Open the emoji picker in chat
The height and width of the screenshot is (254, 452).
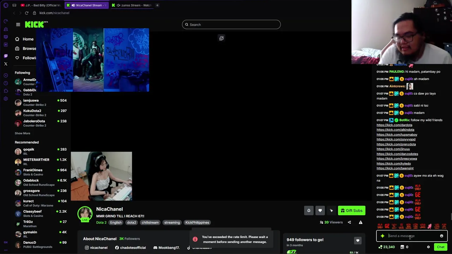pyautogui.click(x=441, y=236)
